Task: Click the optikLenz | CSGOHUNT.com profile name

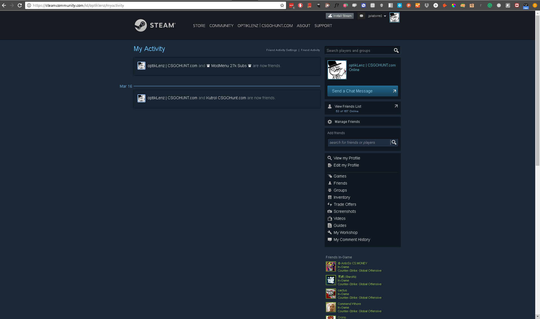Action: (x=372, y=65)
